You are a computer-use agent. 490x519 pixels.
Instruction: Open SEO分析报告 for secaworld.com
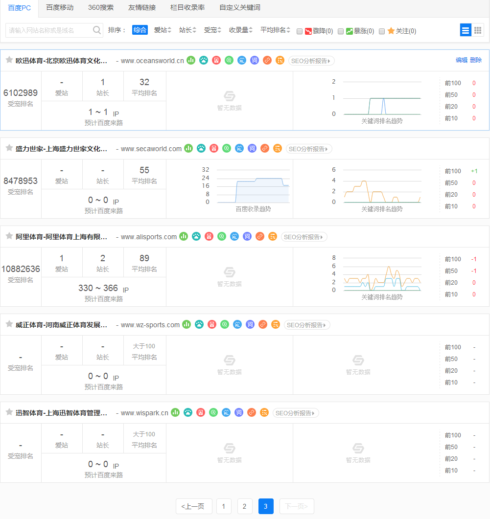pos(309,149)
